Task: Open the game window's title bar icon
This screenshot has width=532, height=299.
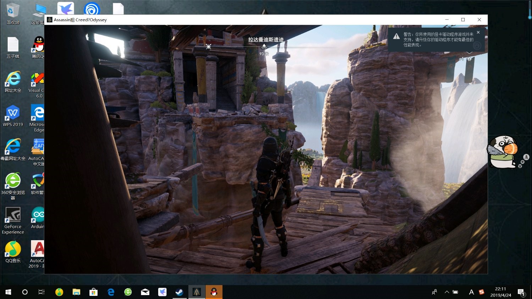Action: (x=50, y=20)
